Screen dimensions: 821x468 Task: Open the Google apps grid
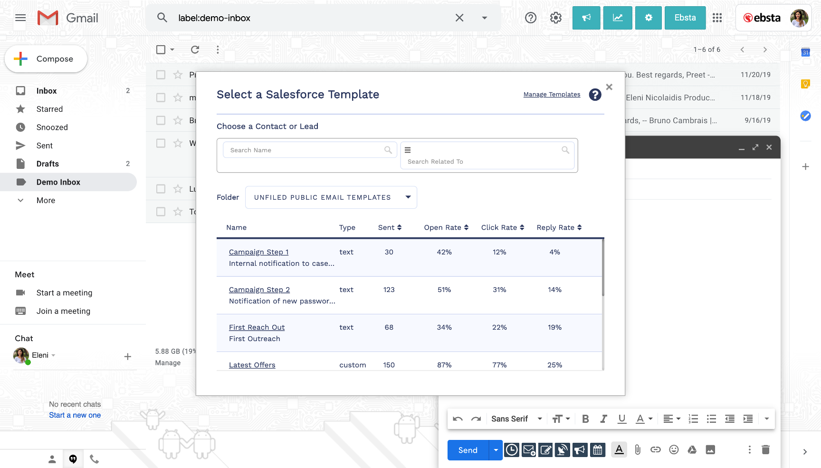tap(717, 18)
